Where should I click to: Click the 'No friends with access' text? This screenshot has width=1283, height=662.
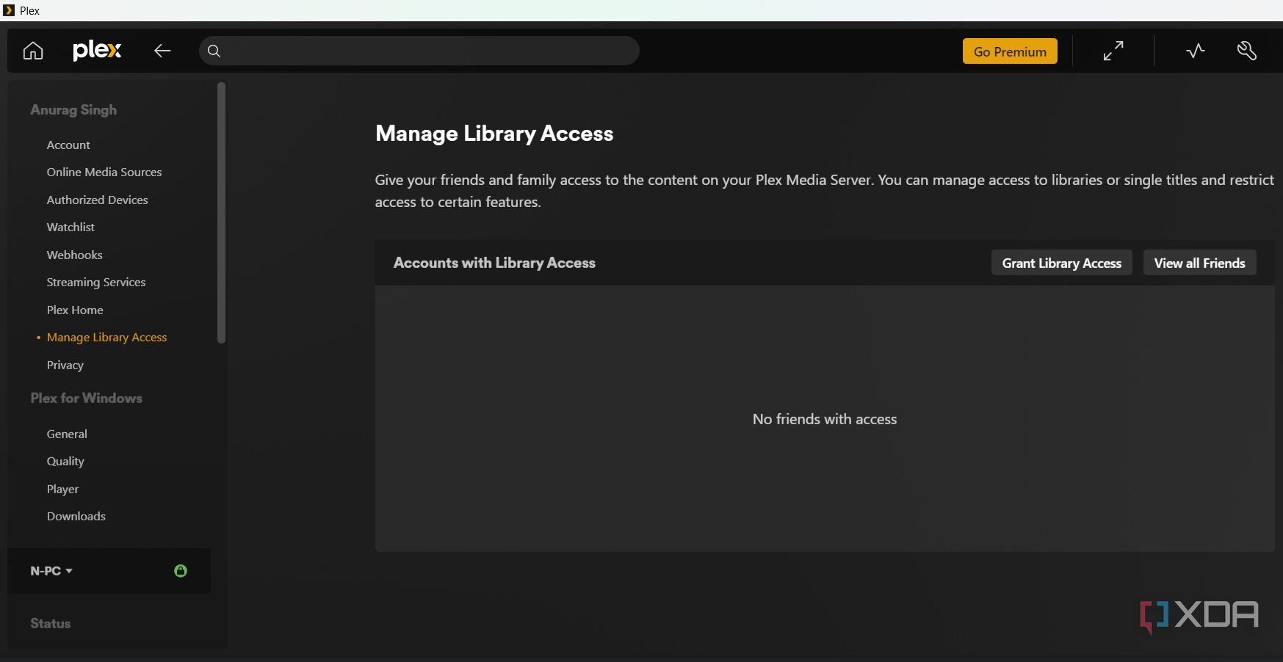825,419
